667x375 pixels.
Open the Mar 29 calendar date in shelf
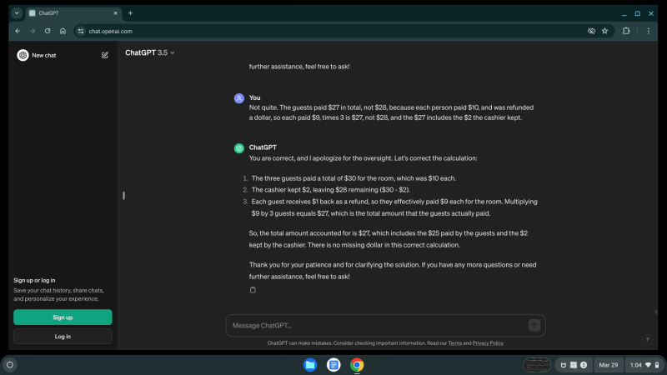click(x=609, y=365)
